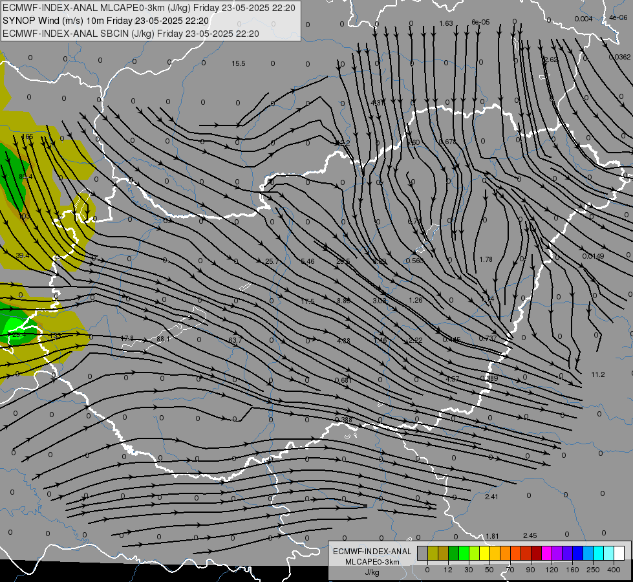
Task: Click the map value 29.4
Action: click(x=19, y=335)
